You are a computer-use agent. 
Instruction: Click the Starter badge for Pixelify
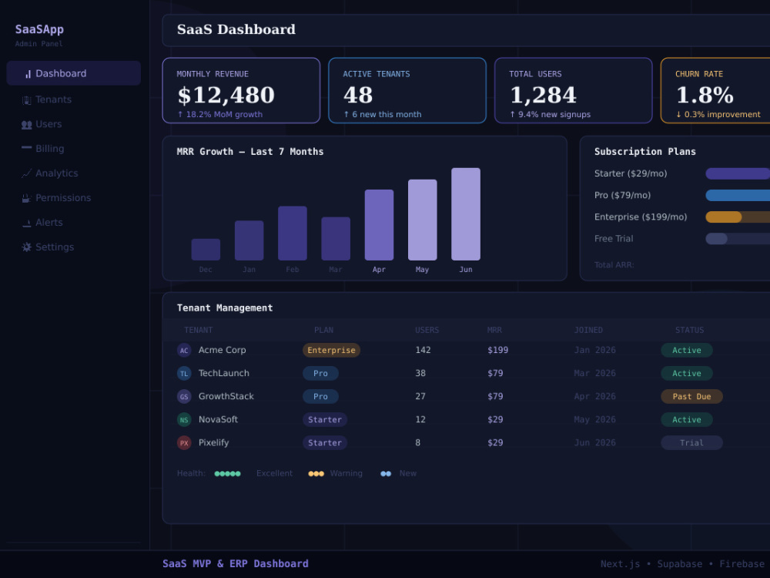[325, 443]
